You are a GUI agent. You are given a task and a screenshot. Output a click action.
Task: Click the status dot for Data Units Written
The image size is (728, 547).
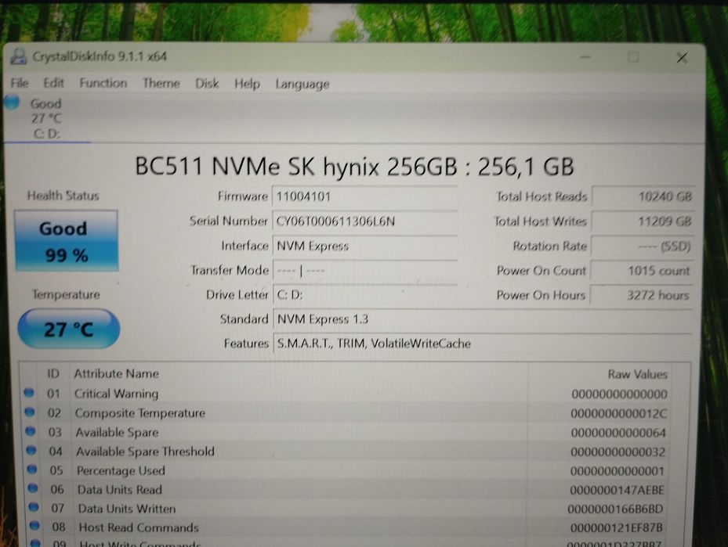coord(34,506)
